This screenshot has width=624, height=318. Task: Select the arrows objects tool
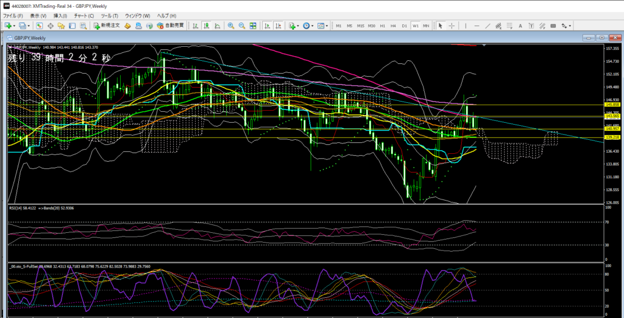[x=564, y=26]
